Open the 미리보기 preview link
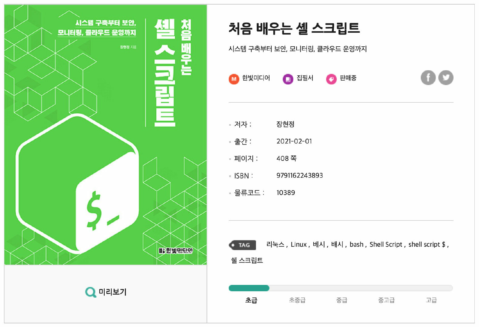Viewport: 479px width, 327px height. 112,292
